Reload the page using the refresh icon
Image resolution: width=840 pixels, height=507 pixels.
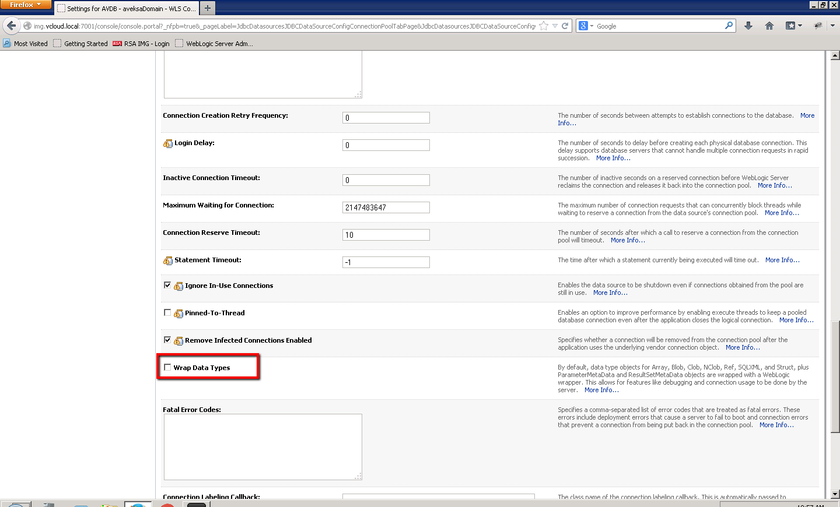coord(565,26)
